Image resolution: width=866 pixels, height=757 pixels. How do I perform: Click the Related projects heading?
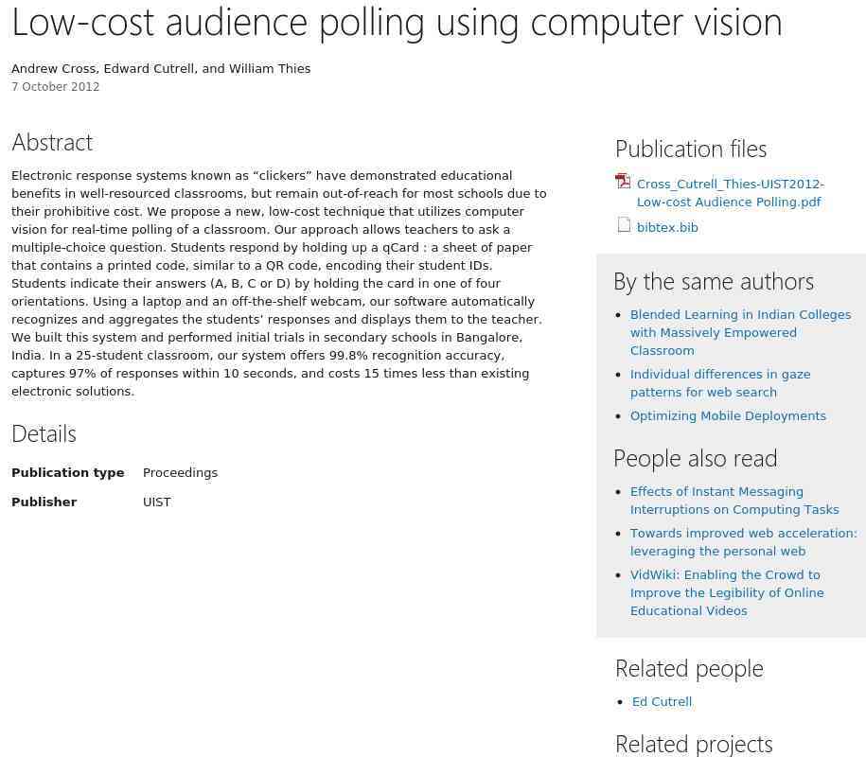pos(694,745)
